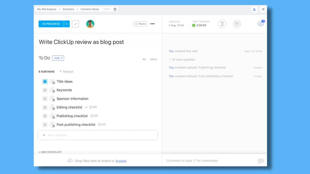Toggle the Post publishing checklist status box
This screenshot has width=310, height=174.
coord(45,125)
